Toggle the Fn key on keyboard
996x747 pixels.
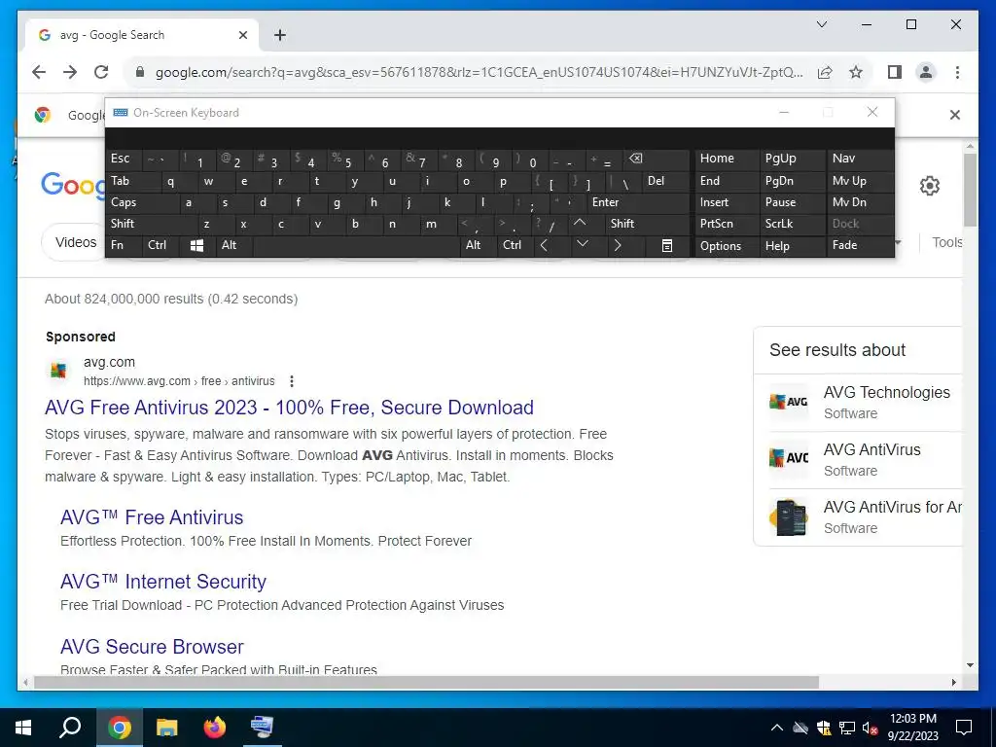[124, 245]
